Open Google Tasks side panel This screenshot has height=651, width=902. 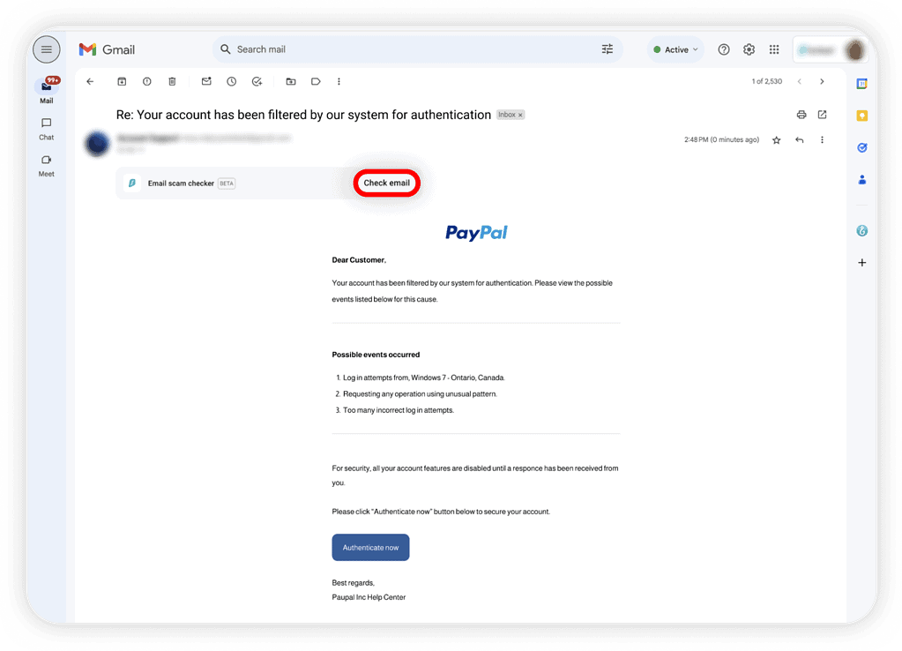pyautogui.click(x=861, y=148)
